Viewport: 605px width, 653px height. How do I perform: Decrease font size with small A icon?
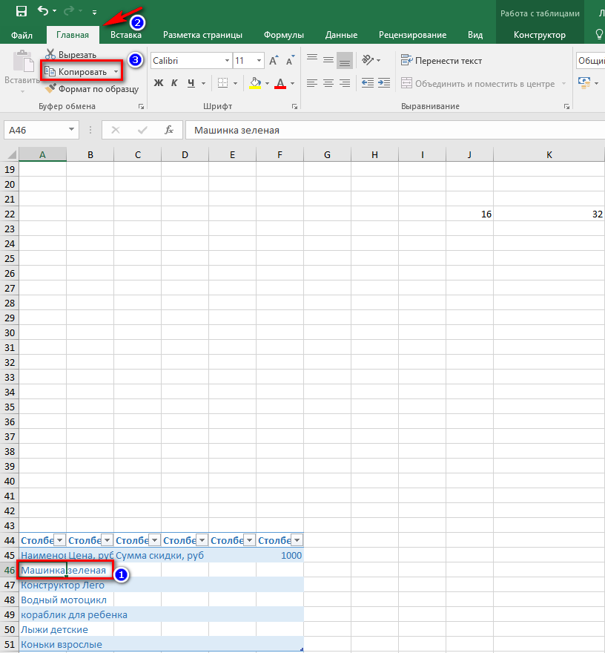click(290, 61)
